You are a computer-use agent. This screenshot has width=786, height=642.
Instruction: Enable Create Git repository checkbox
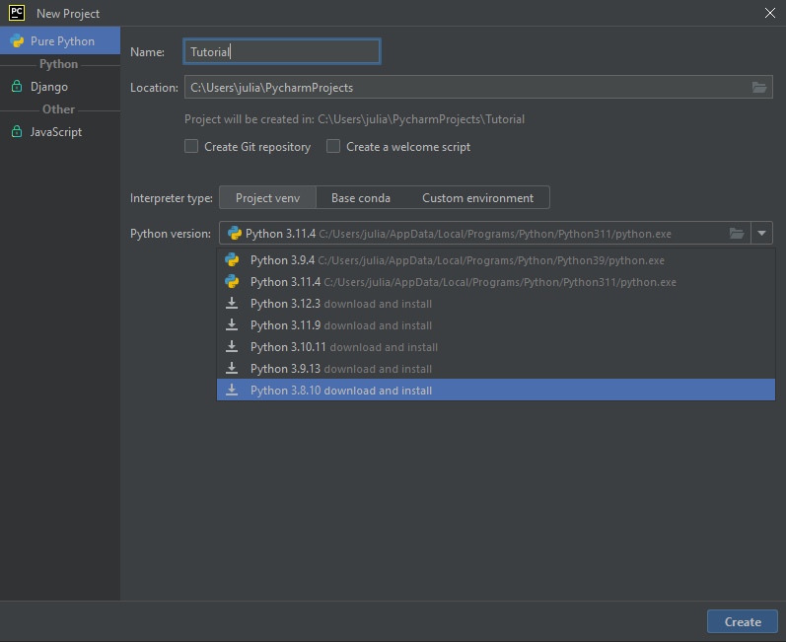pyautogui.click(x=191, y=146)
